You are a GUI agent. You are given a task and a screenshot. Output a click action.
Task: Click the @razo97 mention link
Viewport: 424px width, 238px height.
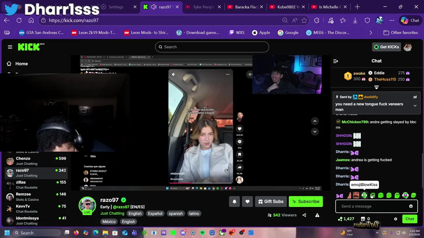(121, 207)
